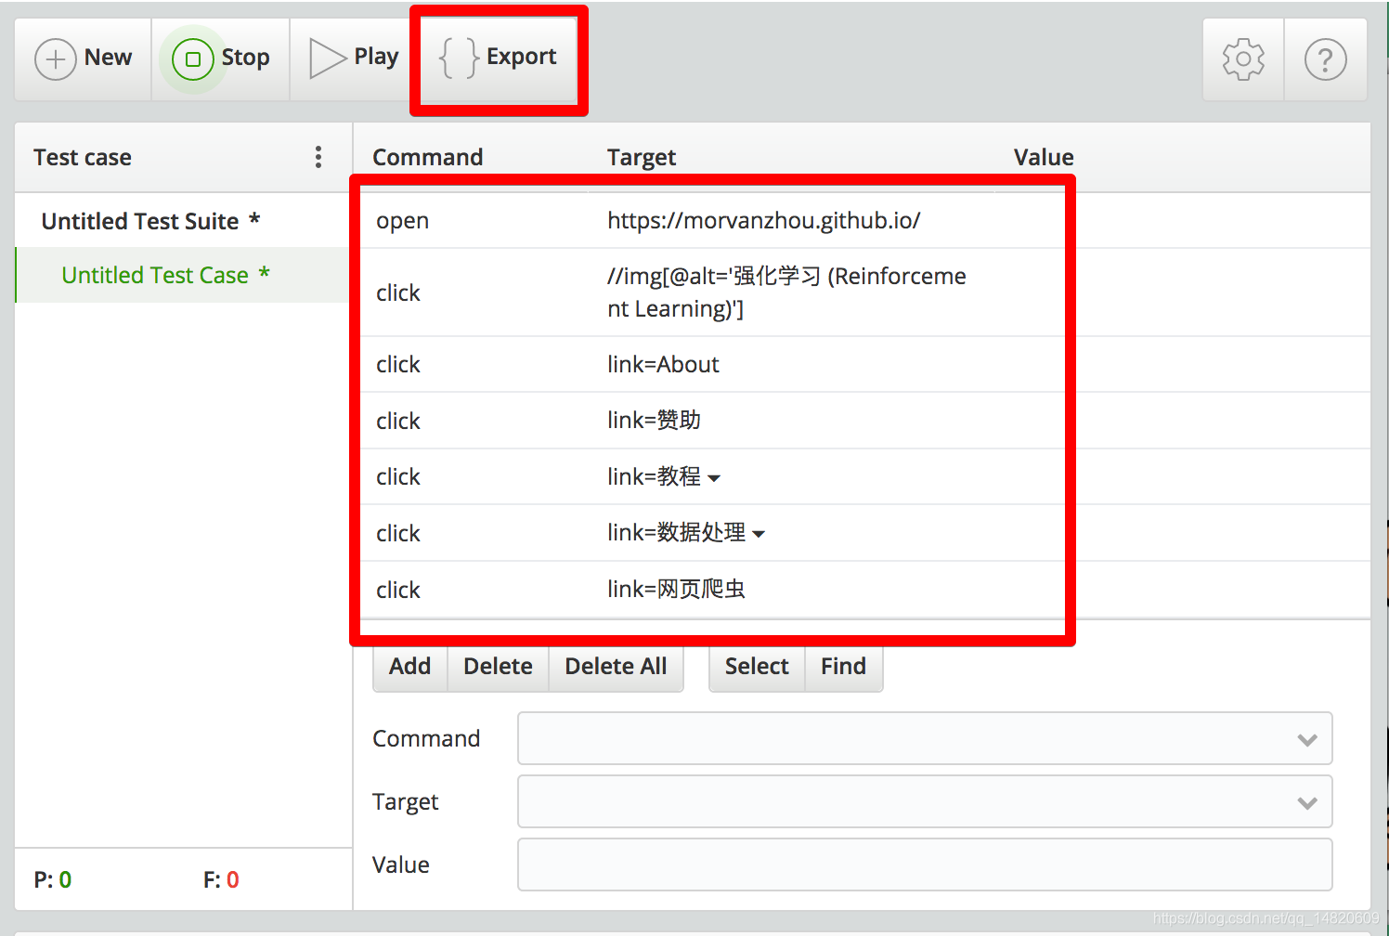This screenshot has width=1389, height=936.
Task: Click the Command column header
Action: click(x=427, y=157)
